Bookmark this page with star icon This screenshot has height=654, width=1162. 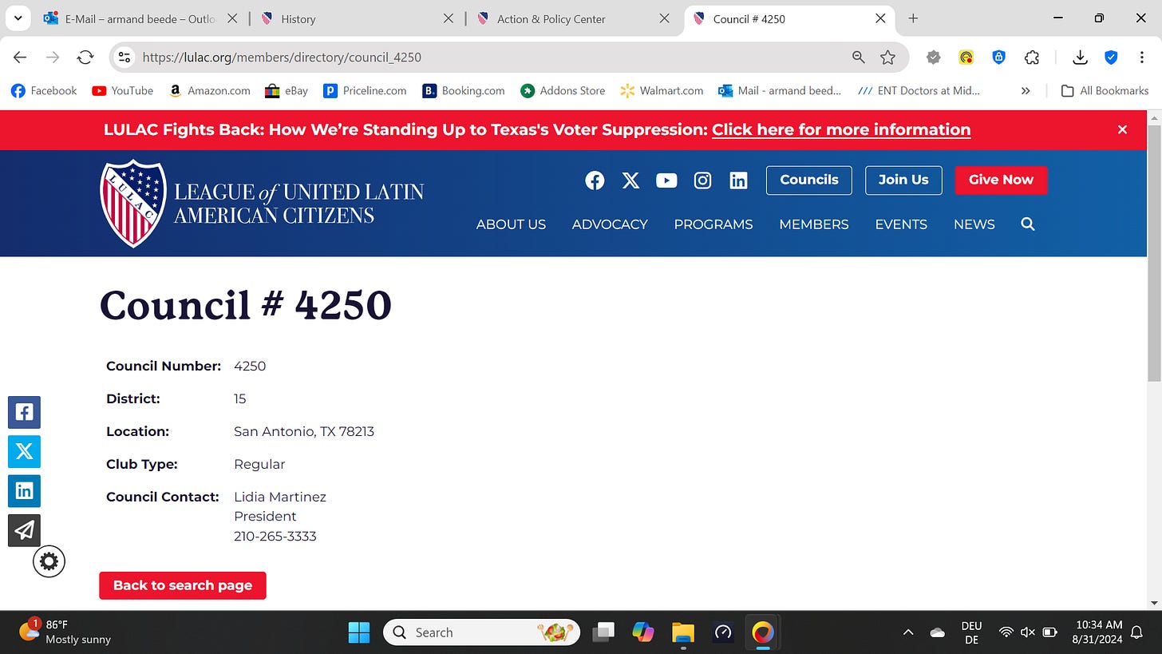pos(887,57)
